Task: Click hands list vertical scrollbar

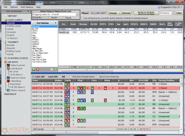Action: pos(181,84)
